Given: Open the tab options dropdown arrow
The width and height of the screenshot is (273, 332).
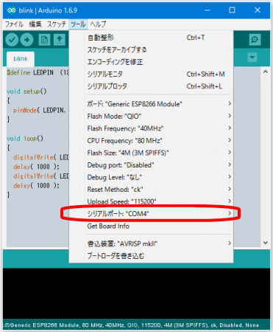Looking at the screenshot, I should (252, 58).
